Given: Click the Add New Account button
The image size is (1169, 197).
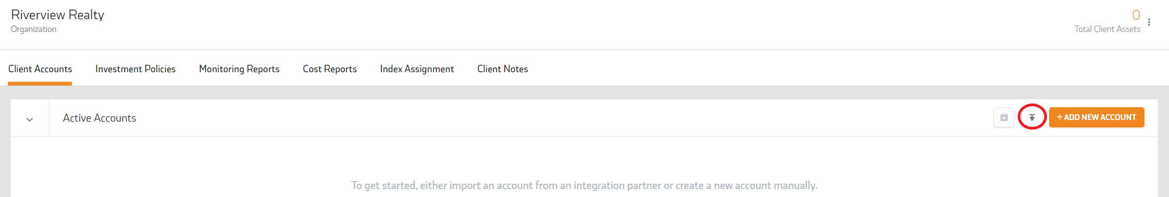Looking at the screenshot, I should pos(1097,117).
